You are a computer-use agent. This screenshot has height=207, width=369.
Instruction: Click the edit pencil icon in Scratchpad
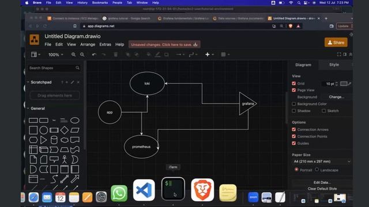pos(72,82)
